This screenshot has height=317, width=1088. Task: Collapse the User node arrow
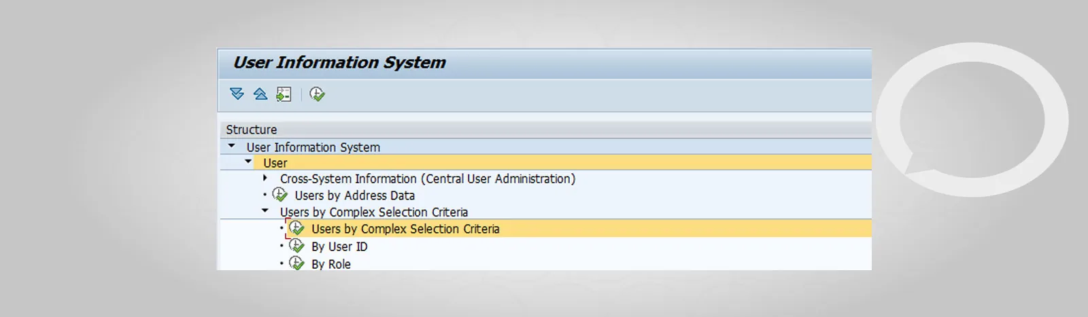tap(248, 162)
